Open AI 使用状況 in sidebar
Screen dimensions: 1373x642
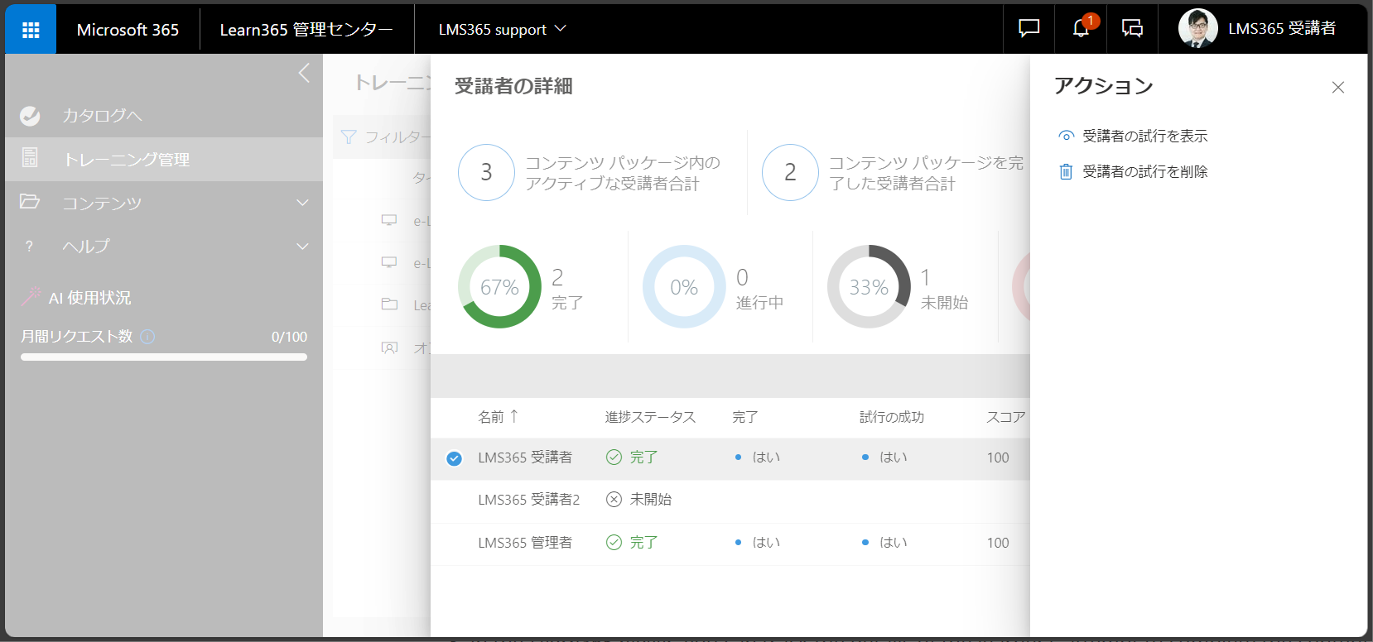point(89,297)
